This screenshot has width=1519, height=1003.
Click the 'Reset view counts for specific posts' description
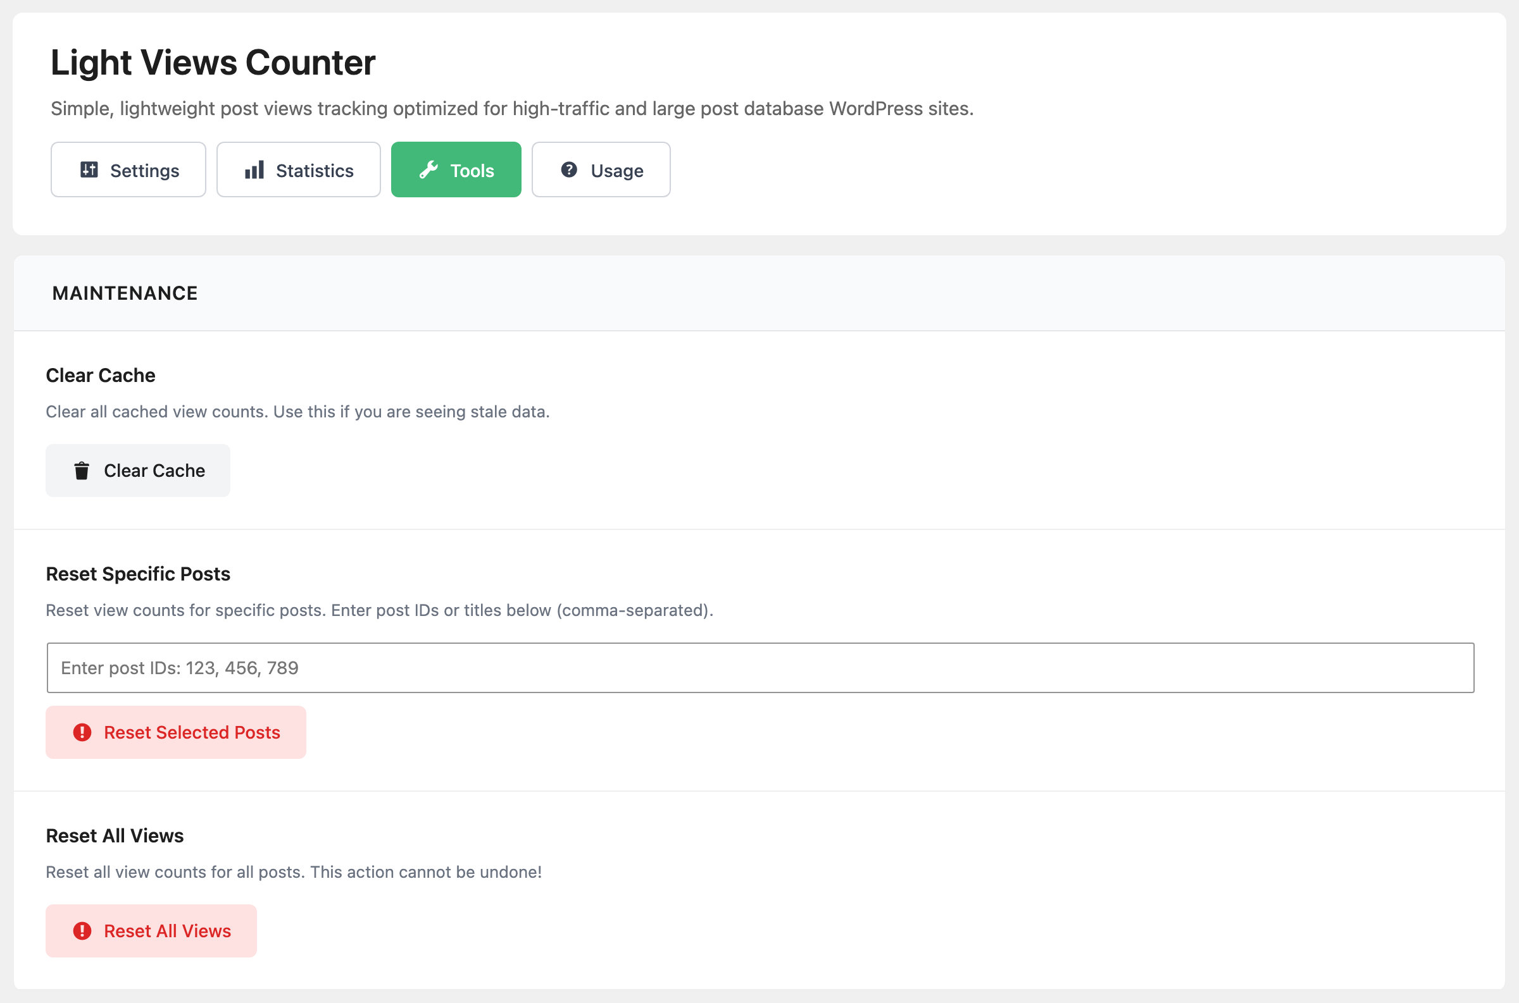tap(380, 610)
